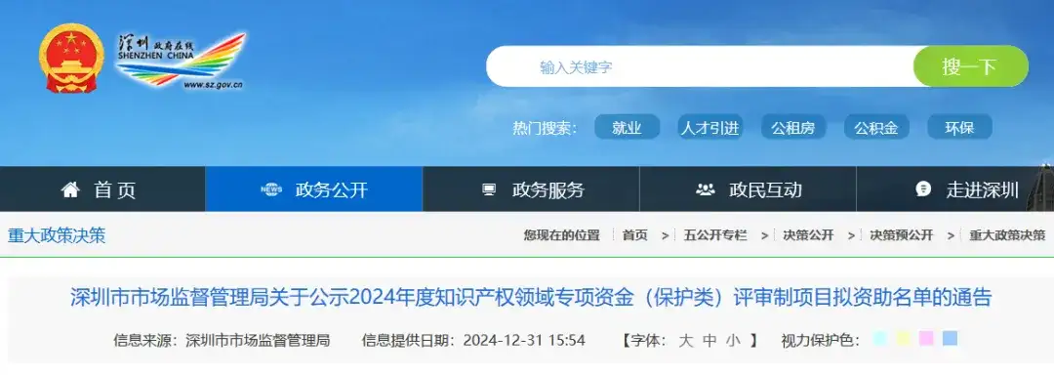Click the people icon beside 政民互动
Screen dimensions: 1054x377
[x=706, y=189]
